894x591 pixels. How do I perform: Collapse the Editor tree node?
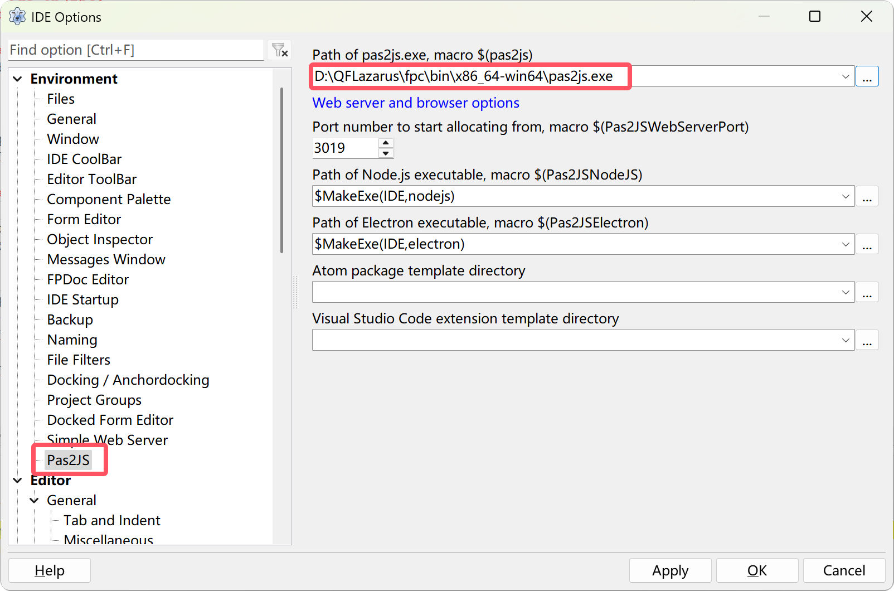18,481
